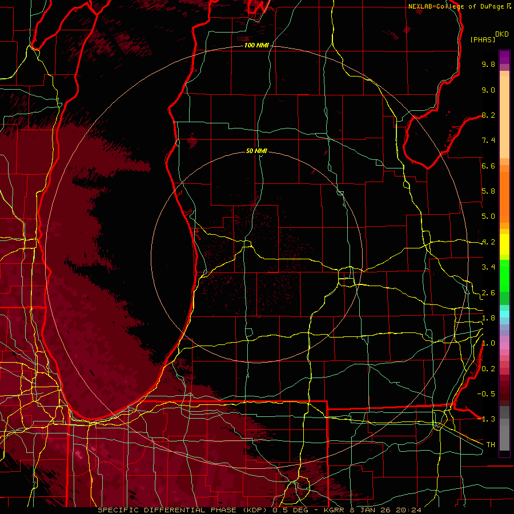Click the 3.4 value on the color scale

(x=488, y=267)
